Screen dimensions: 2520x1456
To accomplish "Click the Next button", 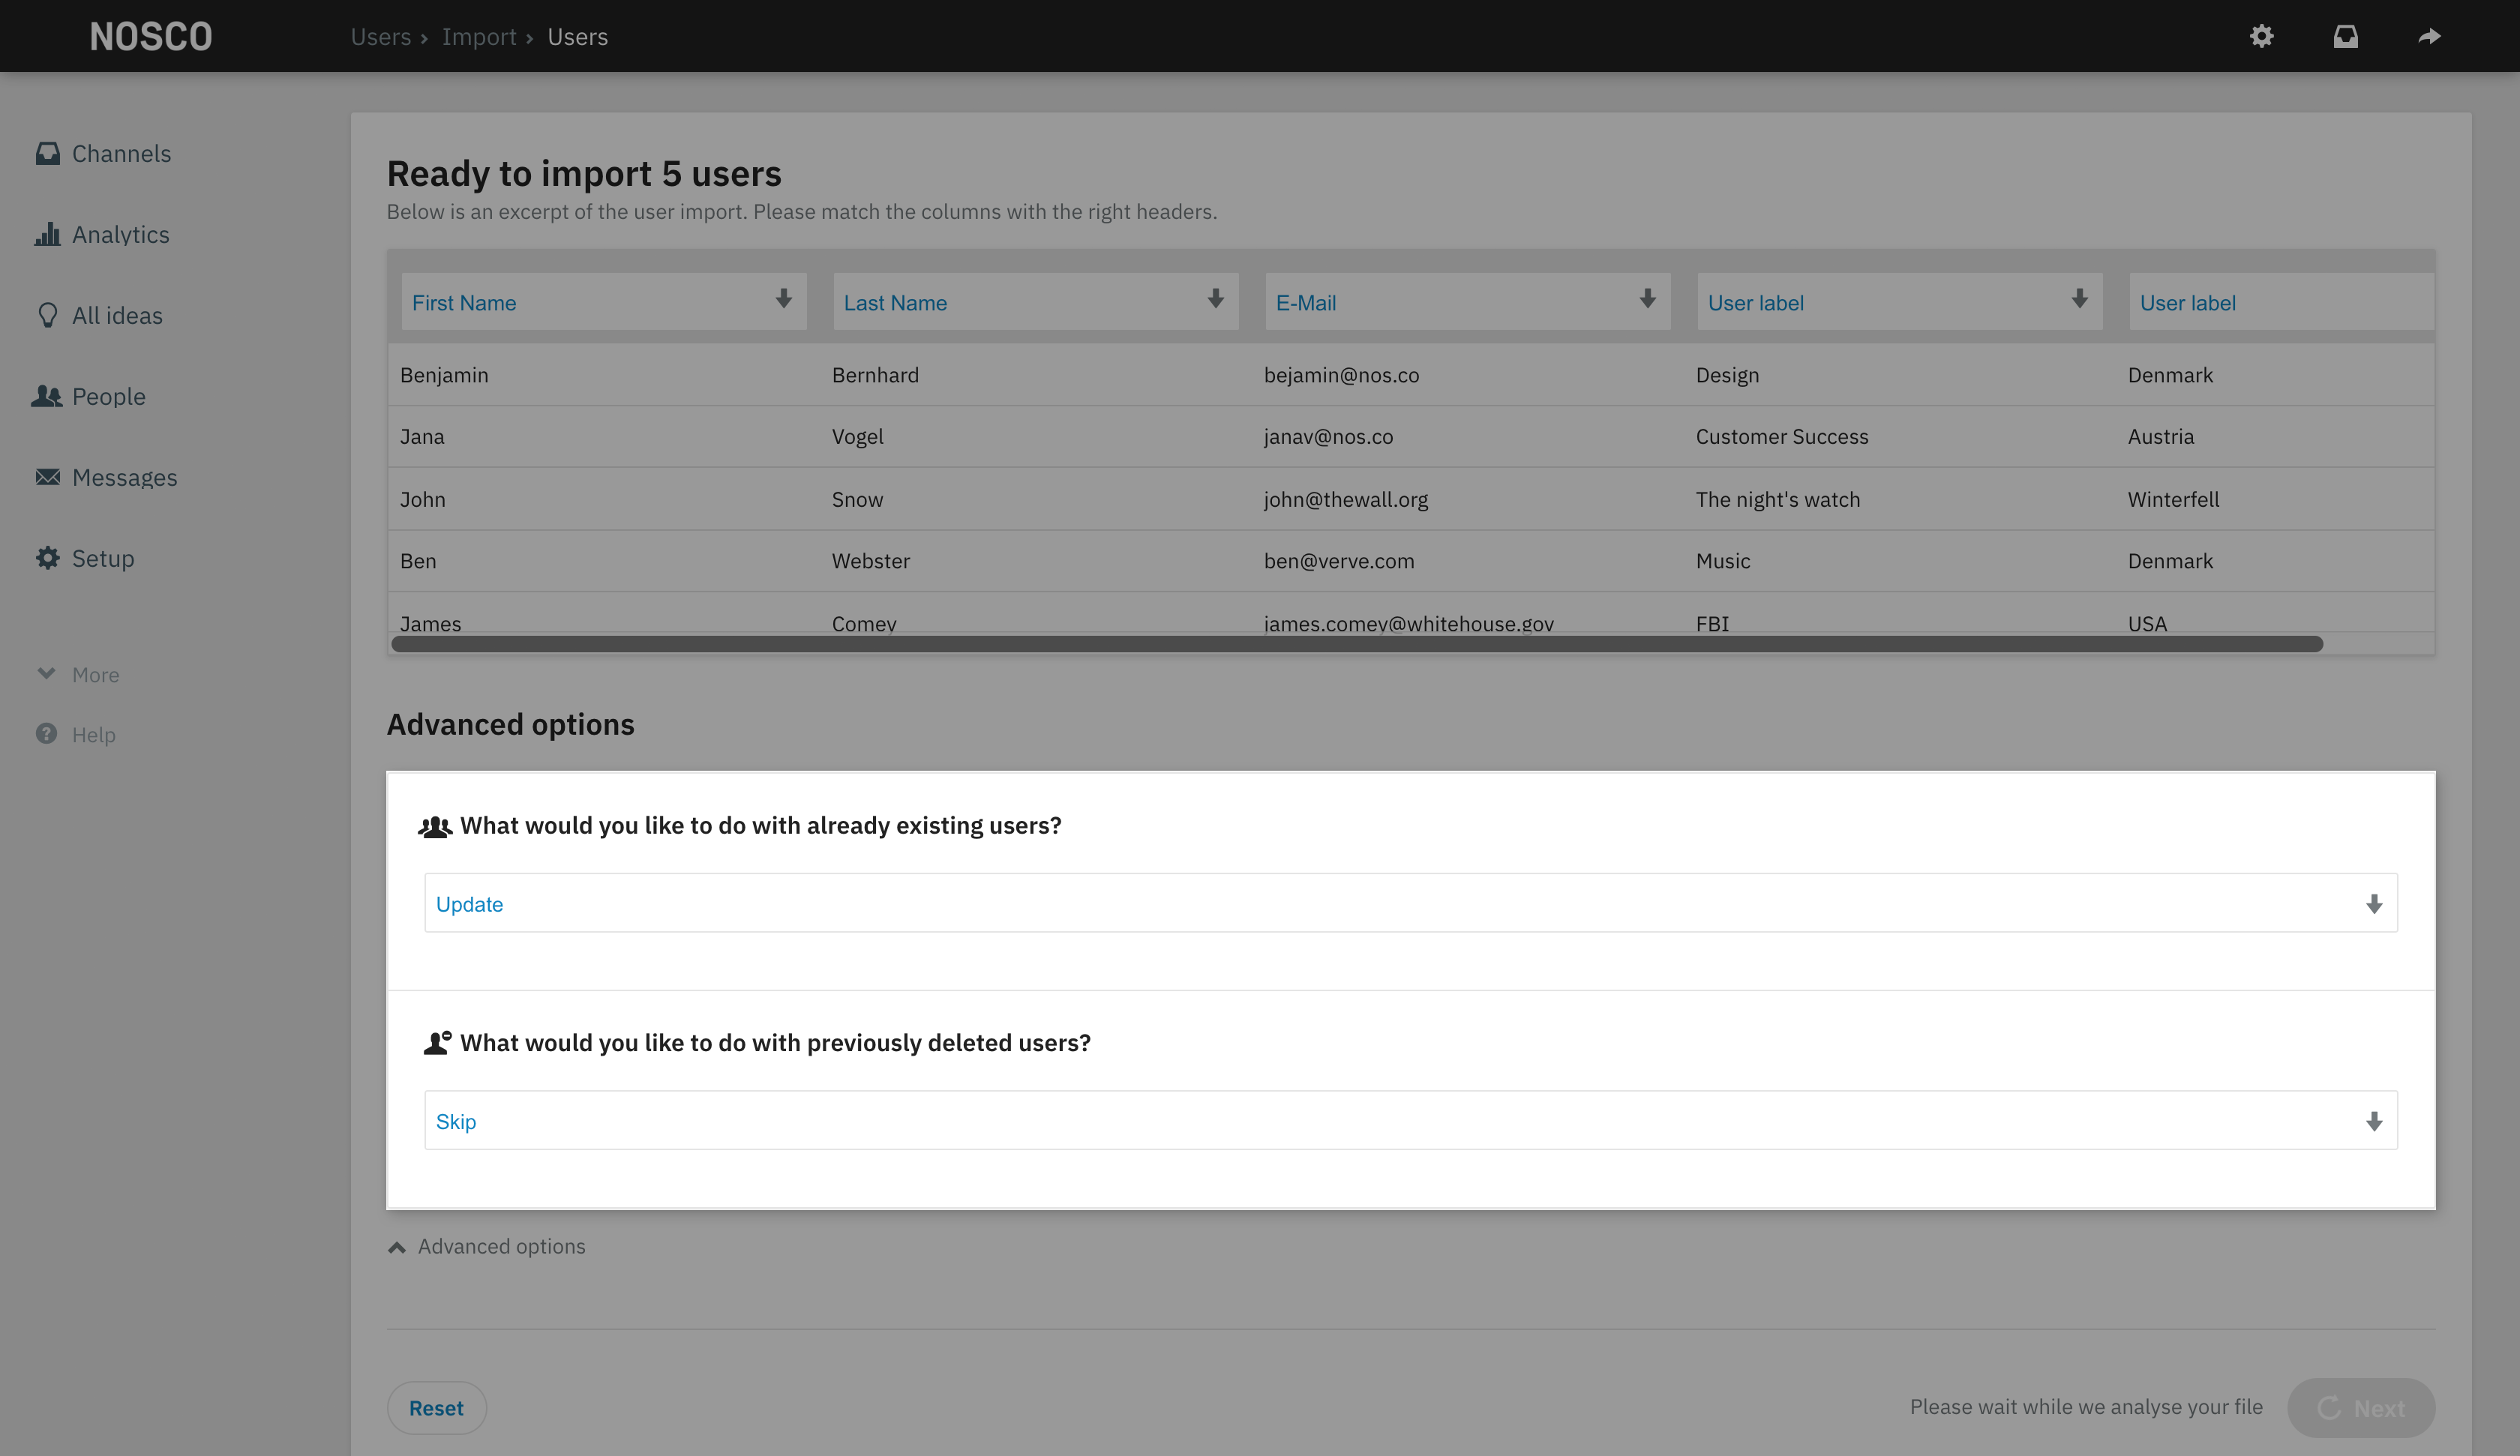I will tap(2361, 1408).
